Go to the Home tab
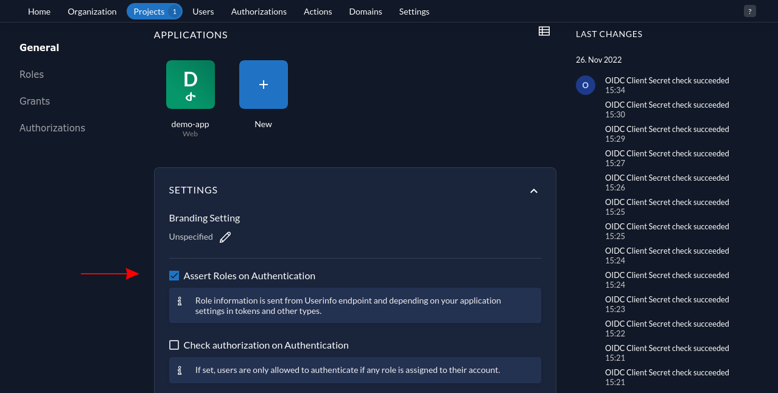 pyautogui.click(x=39, y=11)
